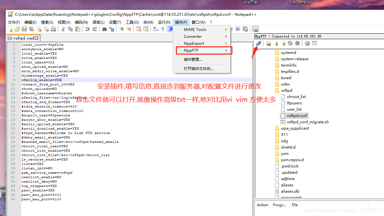This screenshot has width=384, height=216.
Task: Toggle synchronized vertical scrolling icon
Action: point(138,29)
